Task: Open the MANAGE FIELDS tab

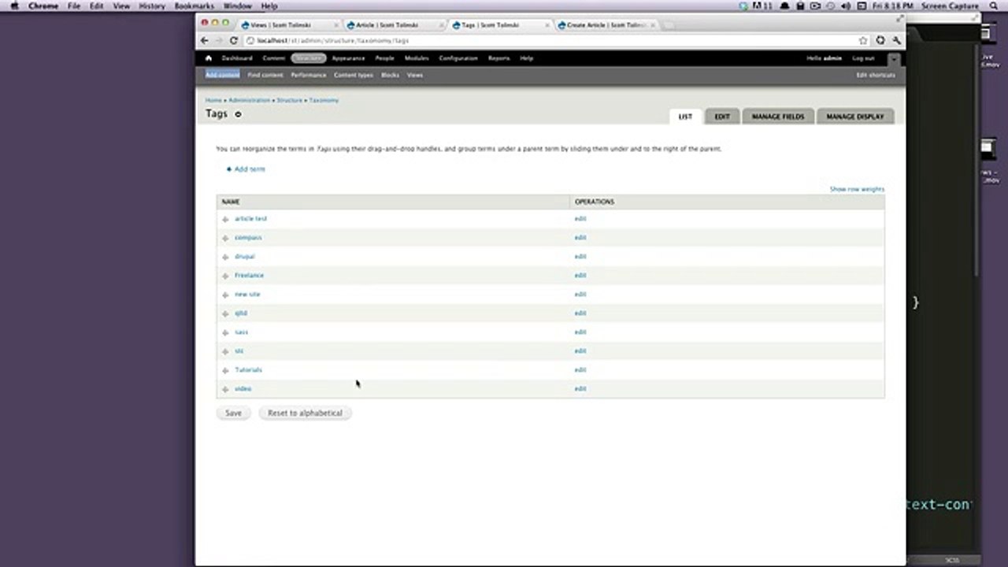Action: (778, 117)
